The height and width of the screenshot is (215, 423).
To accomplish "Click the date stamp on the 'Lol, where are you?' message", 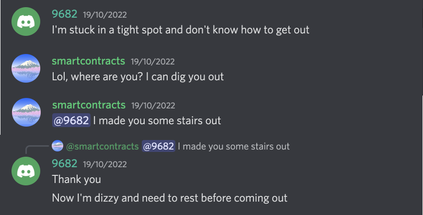I will (153, 61).
